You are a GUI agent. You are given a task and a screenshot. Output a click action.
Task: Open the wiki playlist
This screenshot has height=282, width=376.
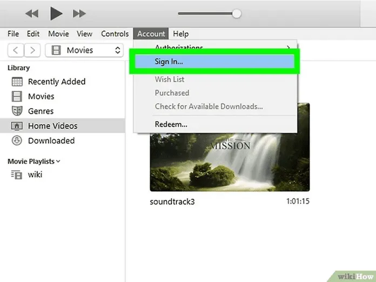pyautogui.click(x=35, y=174)
